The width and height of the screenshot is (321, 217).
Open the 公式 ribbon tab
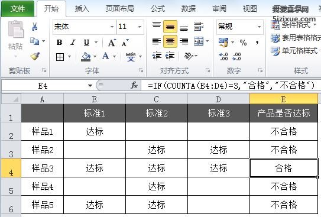point(158,9)
